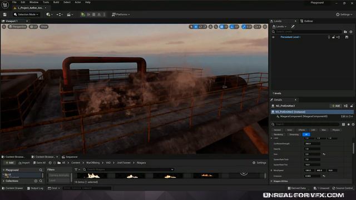
Task: Toggle the lock icon on Persistent Level
Action: coord(334,37)
